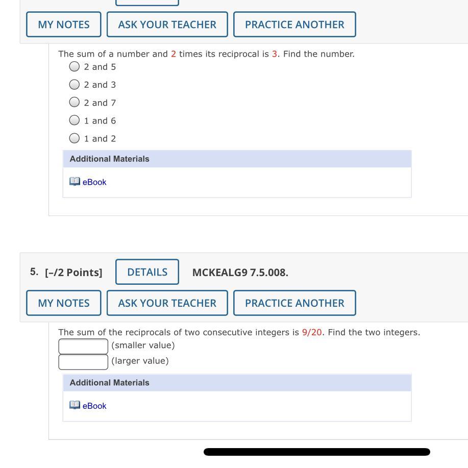468x468 pixels.
Task: Click the top PRACTICE ANOTHER button
Action: click(294, 24)
